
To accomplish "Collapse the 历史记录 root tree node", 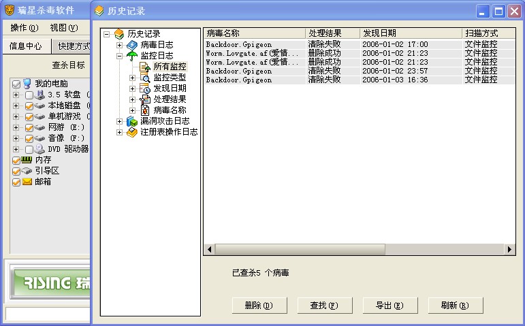I will click(x=106, y=34).
